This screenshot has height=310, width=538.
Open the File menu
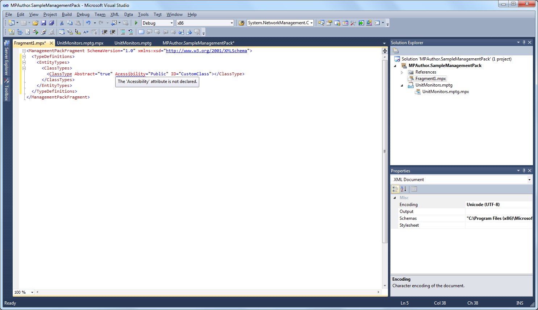(x=9, y=14)
